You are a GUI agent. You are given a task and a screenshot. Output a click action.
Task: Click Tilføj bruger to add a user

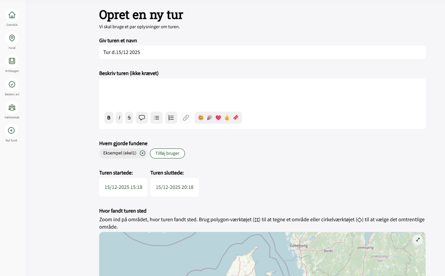[167, 153]
